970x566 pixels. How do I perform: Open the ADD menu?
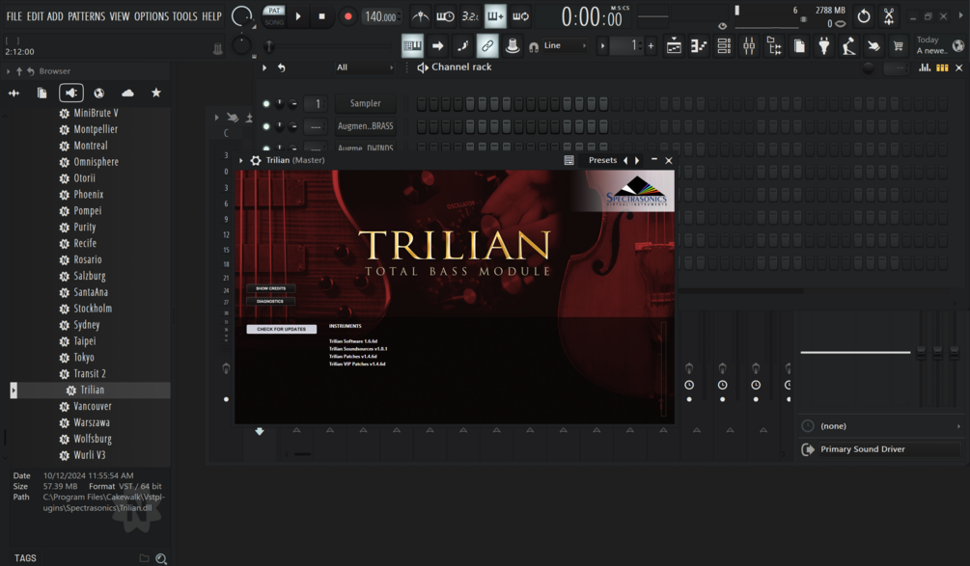55,16
